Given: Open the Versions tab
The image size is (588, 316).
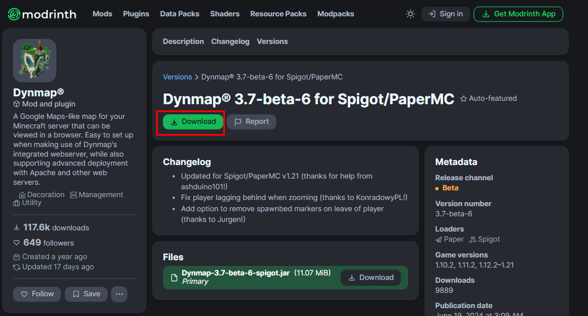Looking at the screenshot, I should tap(272, 42).
